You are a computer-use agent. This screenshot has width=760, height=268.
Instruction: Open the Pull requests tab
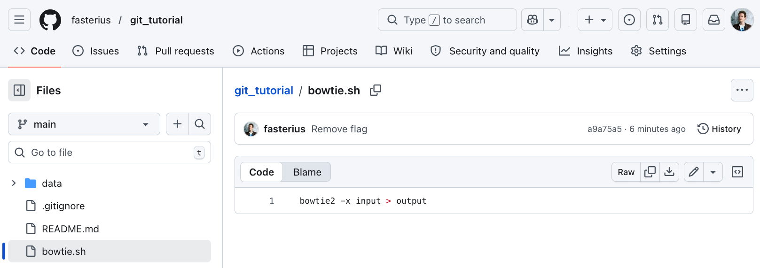coord(175,51)
